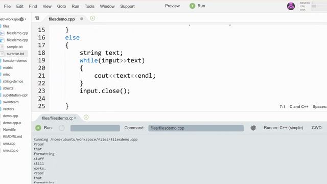Expand the string-demos folder
This screenshot has height=184, width=327.
(13, 81)
